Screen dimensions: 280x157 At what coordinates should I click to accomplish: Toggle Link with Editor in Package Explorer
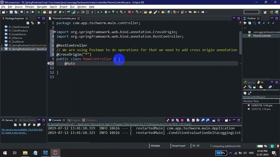coord(32,23)
